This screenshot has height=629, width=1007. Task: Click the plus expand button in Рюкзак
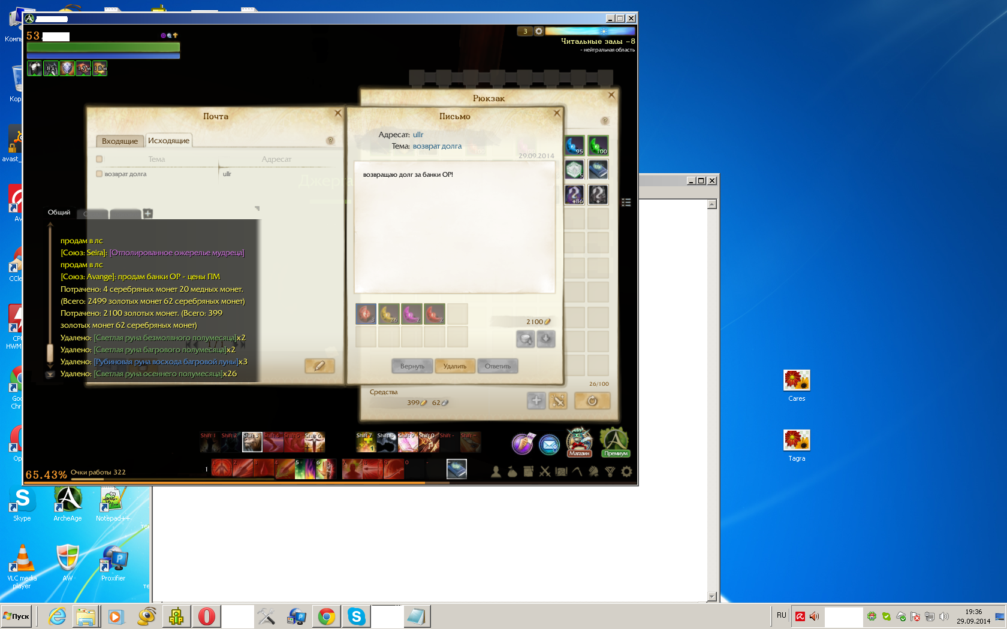coord(536,401)
